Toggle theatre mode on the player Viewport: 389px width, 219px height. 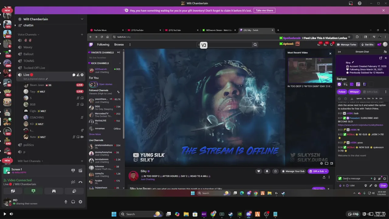click(x=326, y=163)
